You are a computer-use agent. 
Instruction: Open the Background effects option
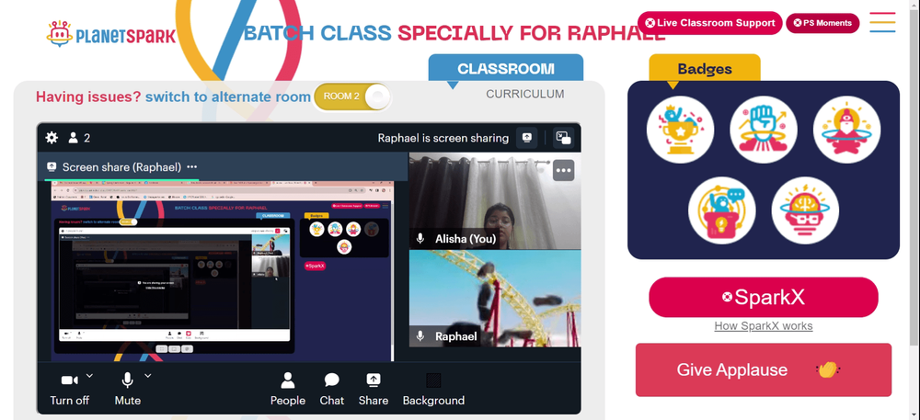433,389
